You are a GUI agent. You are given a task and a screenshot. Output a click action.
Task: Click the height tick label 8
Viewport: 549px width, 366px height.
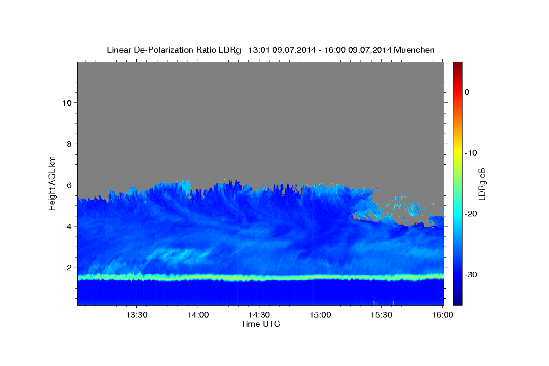tap(69, 144)
